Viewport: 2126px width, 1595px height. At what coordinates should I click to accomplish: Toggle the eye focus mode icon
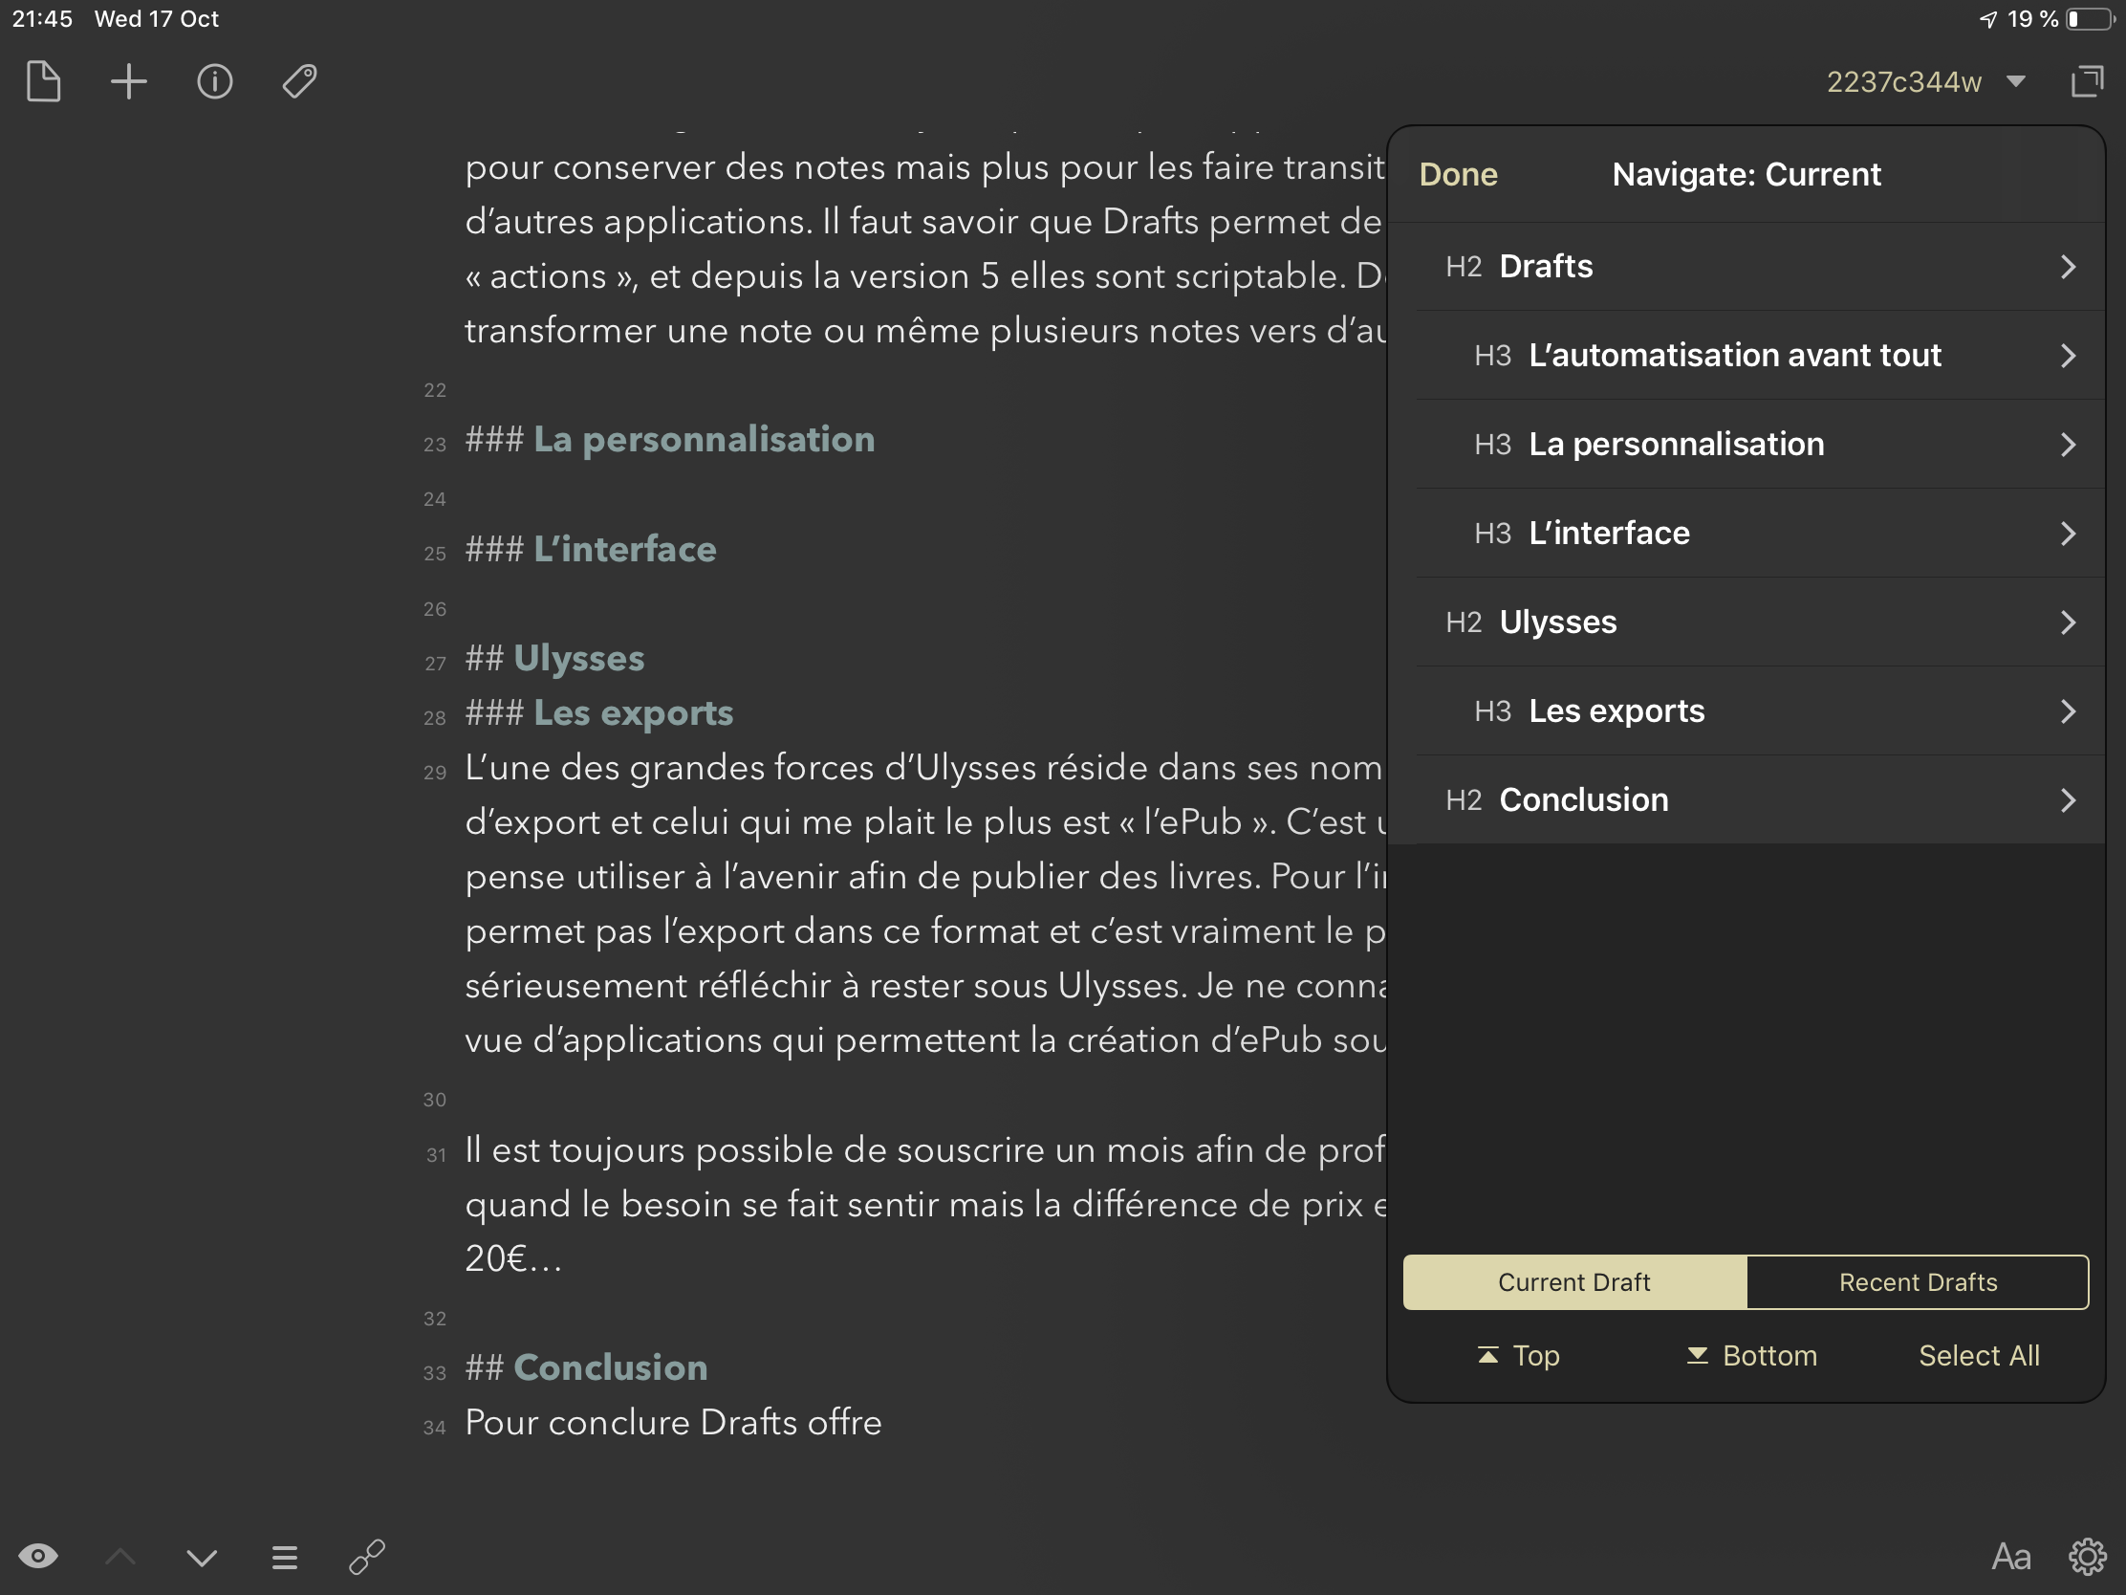(x=38, y=1556)
